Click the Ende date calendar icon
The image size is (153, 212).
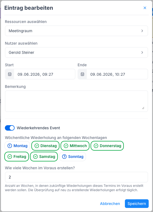[x=82, y=74]
